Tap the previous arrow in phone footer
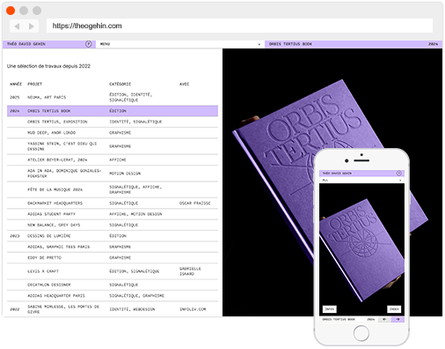 point(384,319)
